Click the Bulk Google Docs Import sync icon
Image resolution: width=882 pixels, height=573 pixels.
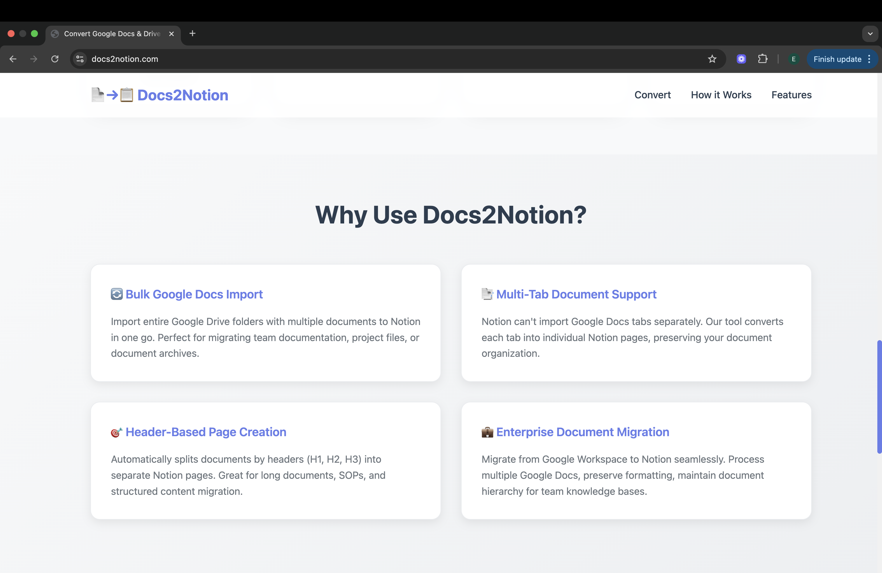117,294
